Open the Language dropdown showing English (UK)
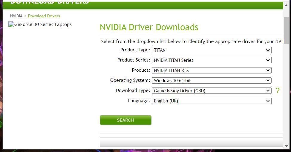 [x=212, y=101]
